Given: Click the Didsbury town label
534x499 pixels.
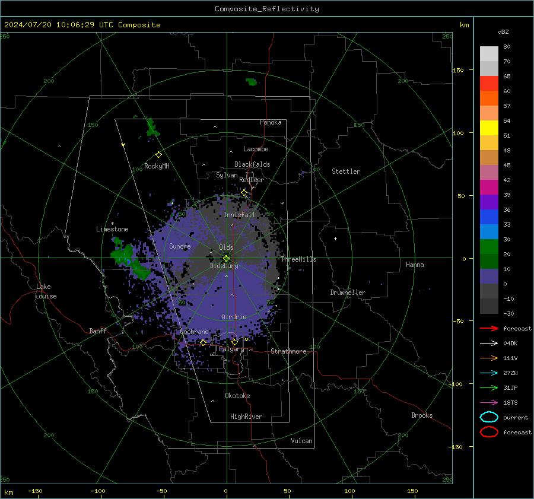Looking at the screenshot, I should click(x=224, y=266).
